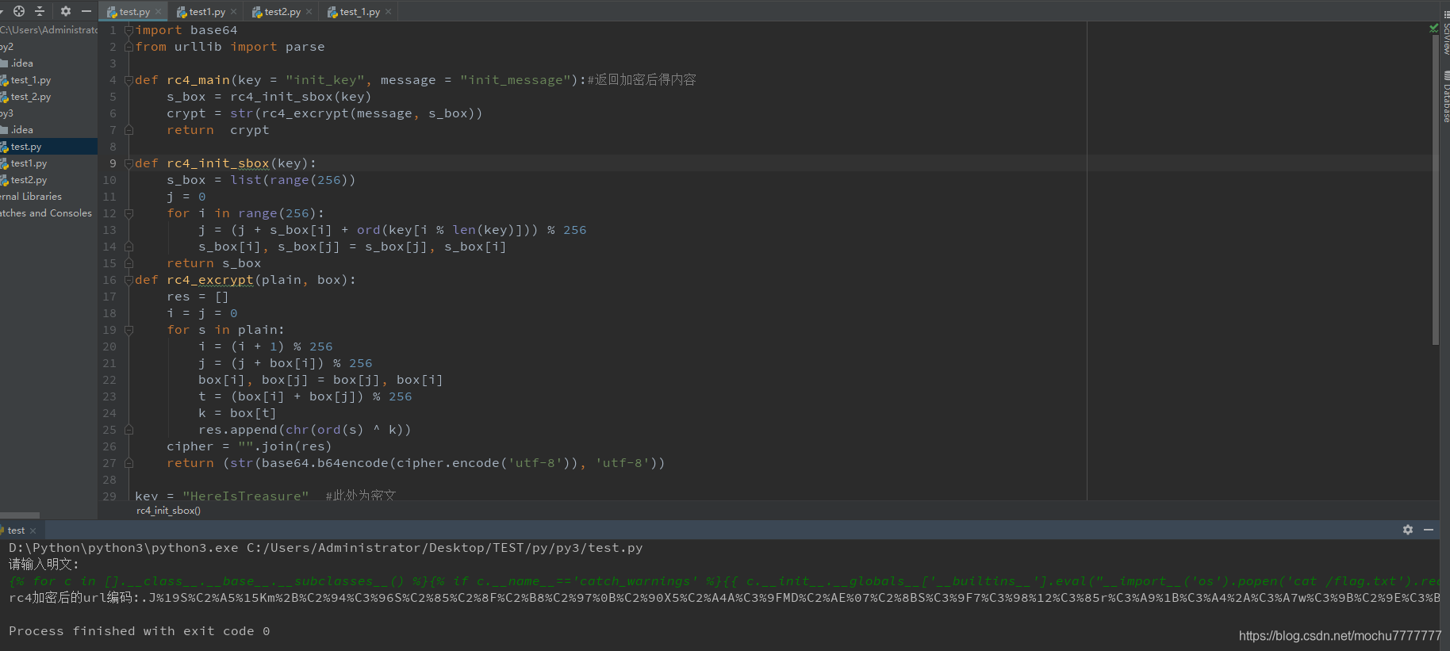Switch to the test_1.py editor tab
The height and width of the screenshot is (651, 1450).
click(359, 12)
